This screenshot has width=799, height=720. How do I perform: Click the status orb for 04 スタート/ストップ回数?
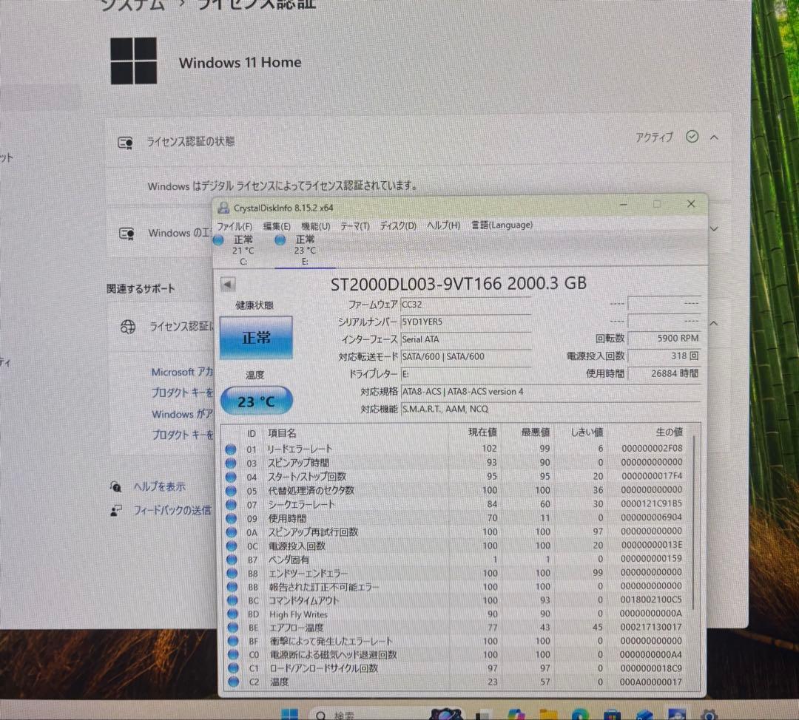pyautogui.click(x=231, y=477)
